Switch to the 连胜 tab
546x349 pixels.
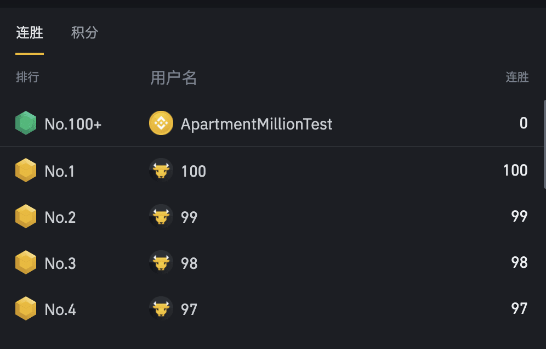30,33
